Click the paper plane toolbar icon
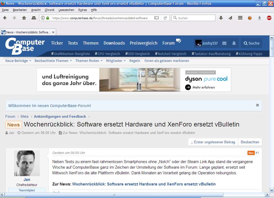 230,18
